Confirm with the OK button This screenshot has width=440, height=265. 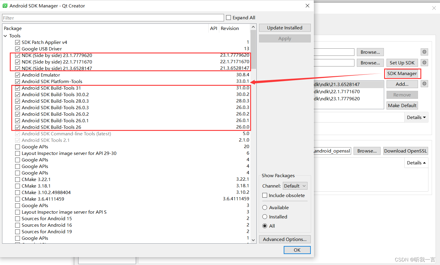coord(297,250)
